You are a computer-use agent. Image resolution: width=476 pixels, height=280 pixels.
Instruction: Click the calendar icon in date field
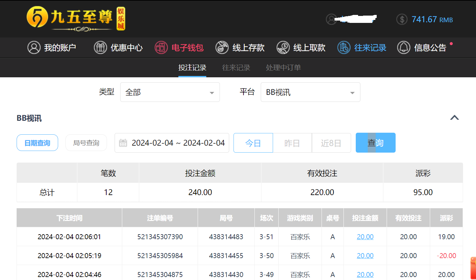[123, 143]
